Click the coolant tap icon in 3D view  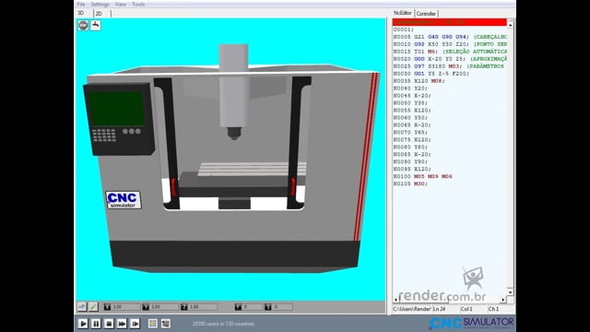click(x=96, y=25)
